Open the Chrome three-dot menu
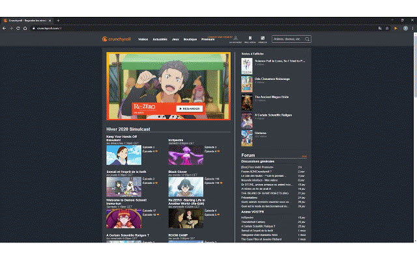 (x=411, y=28)
